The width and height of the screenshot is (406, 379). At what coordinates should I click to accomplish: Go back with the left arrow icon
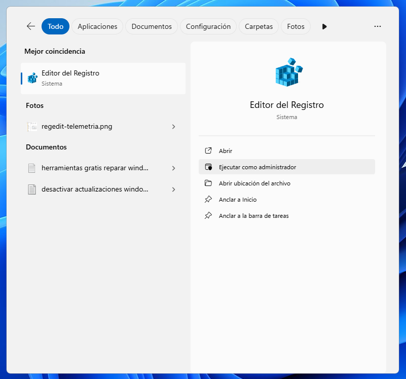tap(31, 26)
